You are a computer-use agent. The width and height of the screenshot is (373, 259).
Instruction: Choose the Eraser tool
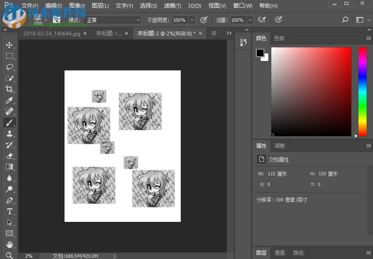(x=9, y=156)
